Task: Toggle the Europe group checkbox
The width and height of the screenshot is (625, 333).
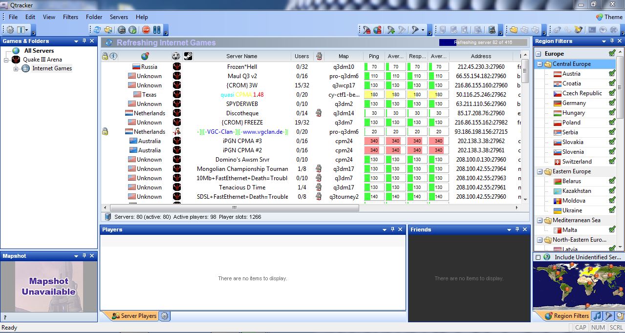Action: click(612, 53)
